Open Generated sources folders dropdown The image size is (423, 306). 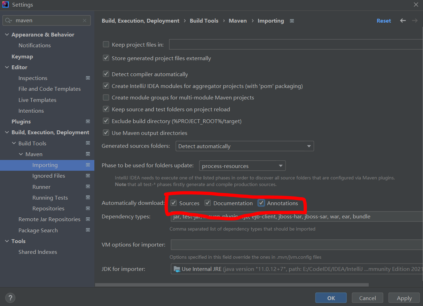[245, 146]
